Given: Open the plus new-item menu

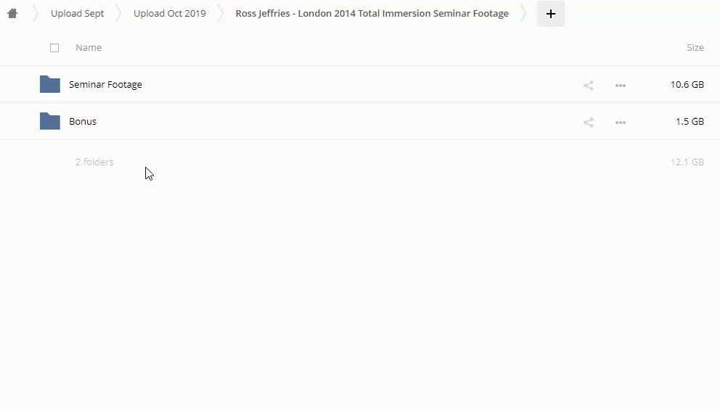Looking at the screenshot, I should (550, 14).
